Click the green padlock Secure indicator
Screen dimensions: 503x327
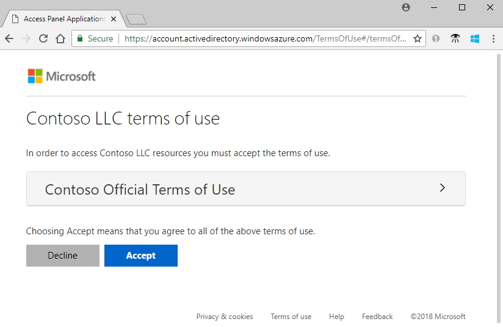(95, 39)
